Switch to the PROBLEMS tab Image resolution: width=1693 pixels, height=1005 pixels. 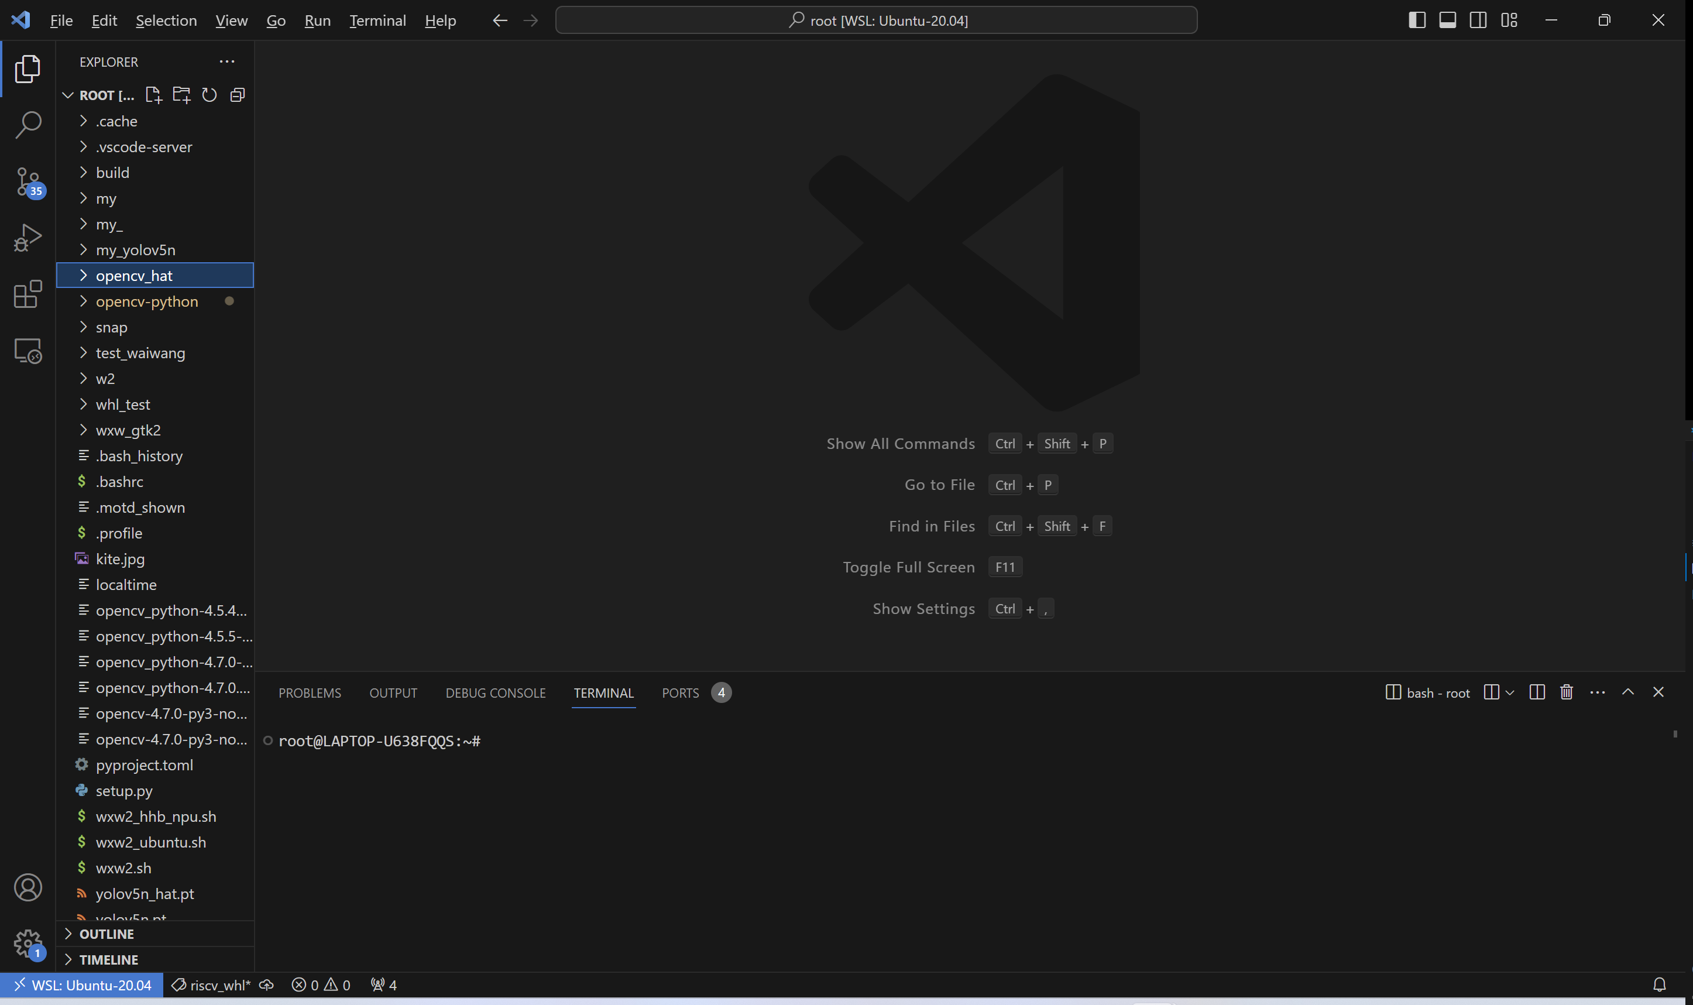pyautogui.click(x=310, y=693)
